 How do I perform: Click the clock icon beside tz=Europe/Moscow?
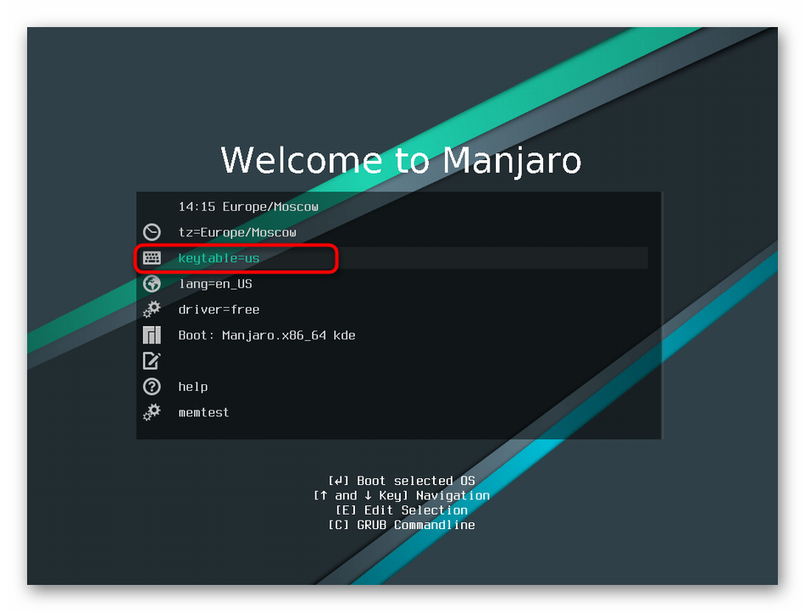152,233
